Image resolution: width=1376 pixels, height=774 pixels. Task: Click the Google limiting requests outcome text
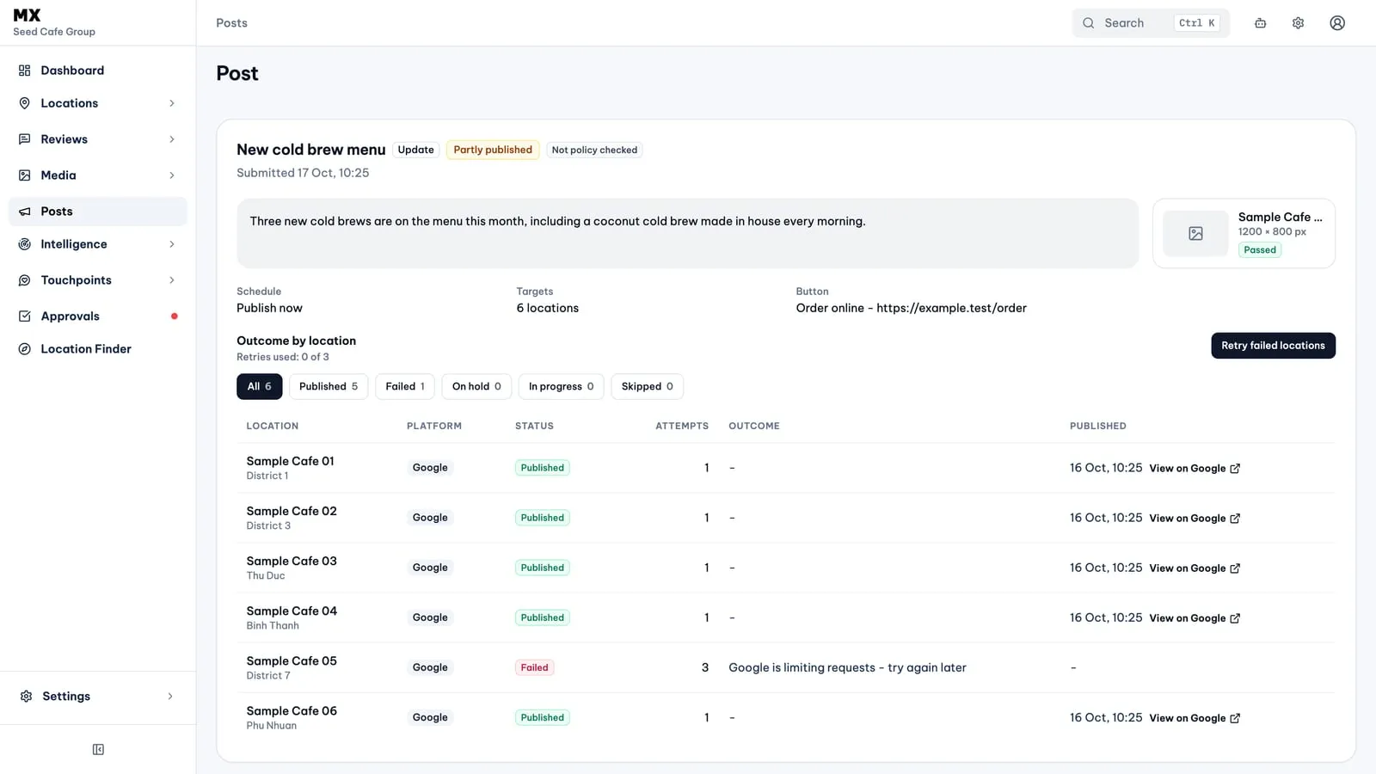coord(847,667)
